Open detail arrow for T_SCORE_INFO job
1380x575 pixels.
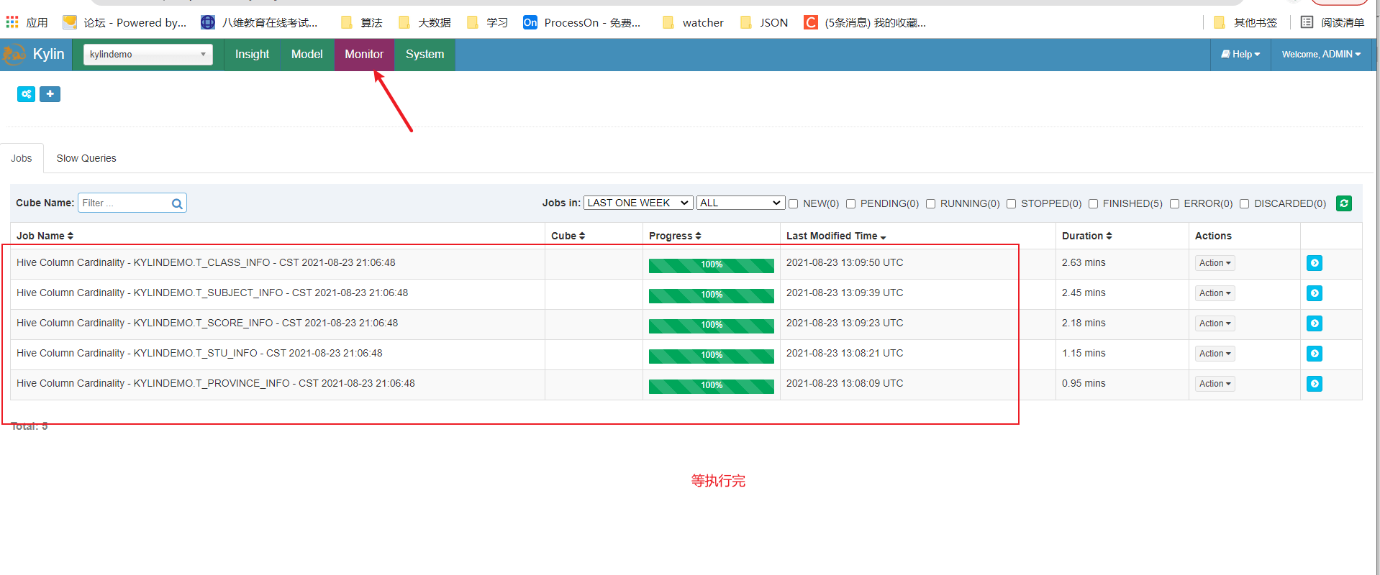pyautogui.click(x=1315, y=323)
